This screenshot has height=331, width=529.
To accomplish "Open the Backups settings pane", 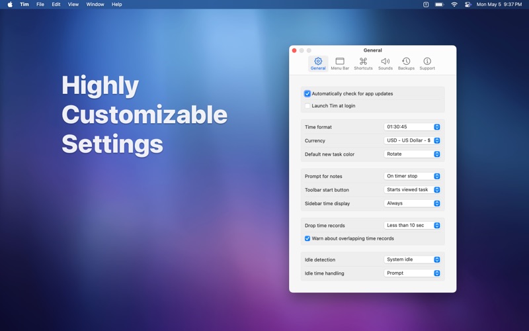I will [406, 64].
